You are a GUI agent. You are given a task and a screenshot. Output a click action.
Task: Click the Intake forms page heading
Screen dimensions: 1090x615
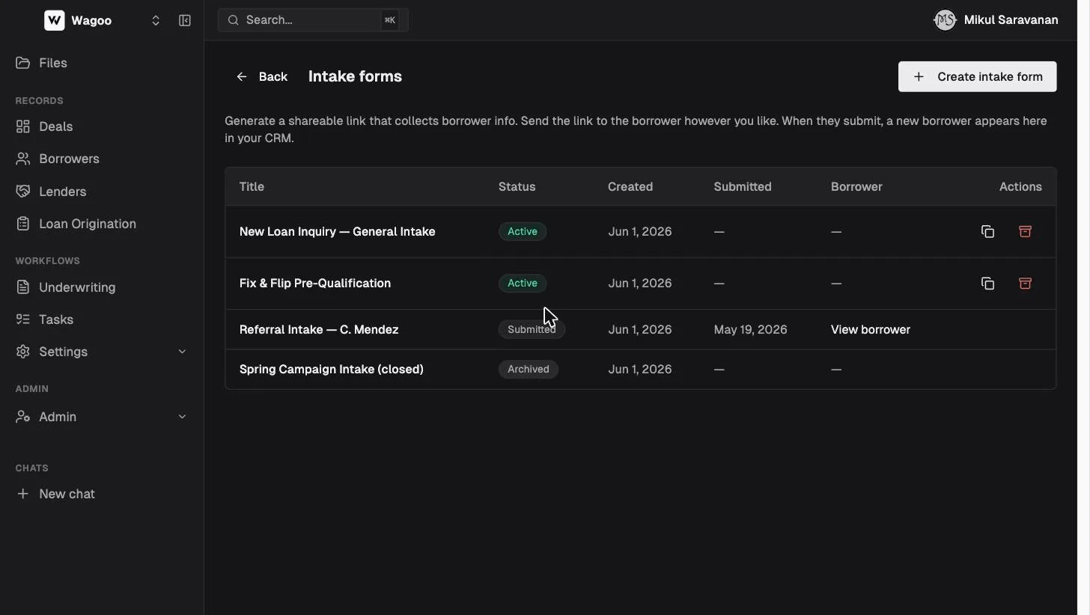point(355,76)
